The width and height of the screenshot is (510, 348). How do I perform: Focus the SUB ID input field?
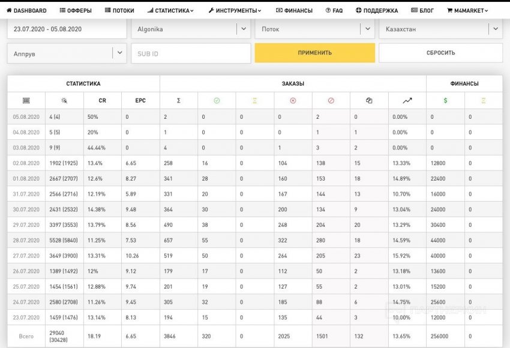pyautogui.click(x=190, y=53)
